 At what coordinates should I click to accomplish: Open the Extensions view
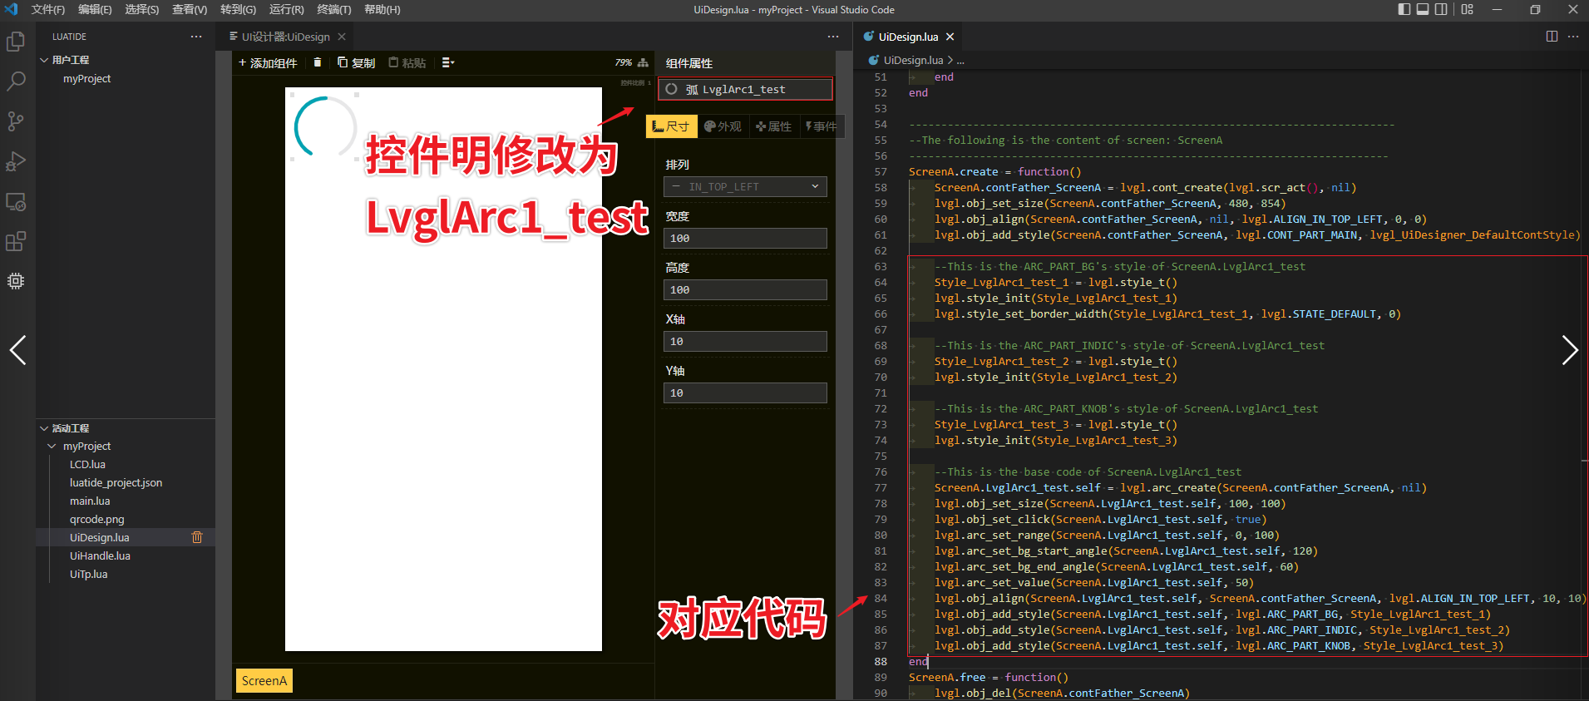point(16,241)
